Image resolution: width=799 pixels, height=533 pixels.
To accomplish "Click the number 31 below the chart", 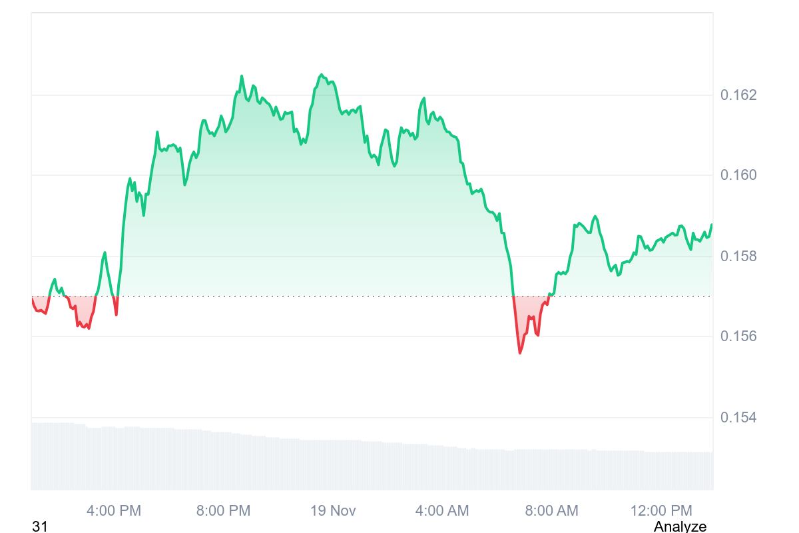I will point(40,526).
